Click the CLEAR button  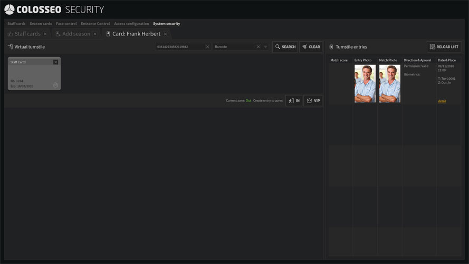click(x=311, y=46)
